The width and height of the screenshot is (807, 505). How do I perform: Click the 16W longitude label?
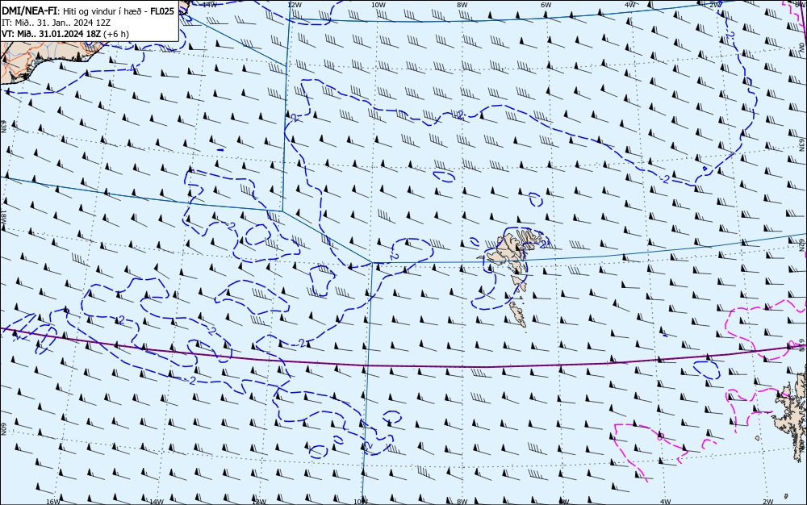pyautogui.click(x=53, y=502)
